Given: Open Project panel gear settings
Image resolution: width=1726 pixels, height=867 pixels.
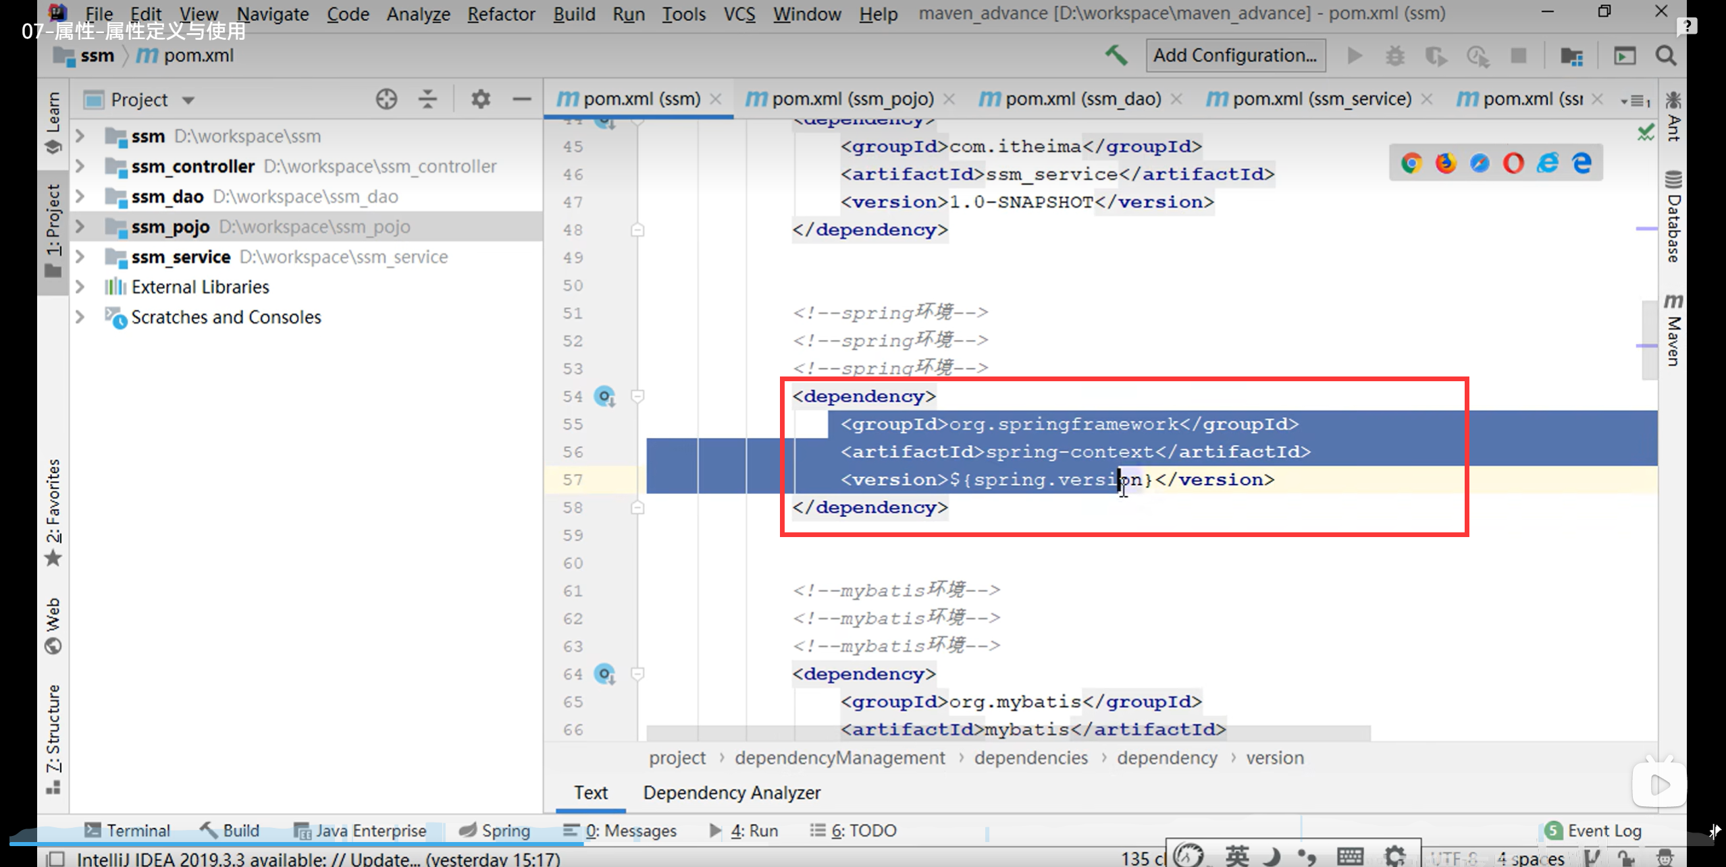Looking at the screenshot, I should [x=480, y=100].
